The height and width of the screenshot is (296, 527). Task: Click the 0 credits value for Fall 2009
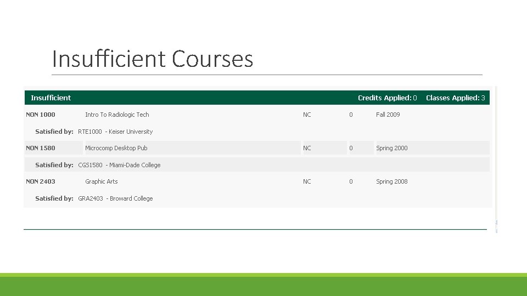(x=351, y=115)
